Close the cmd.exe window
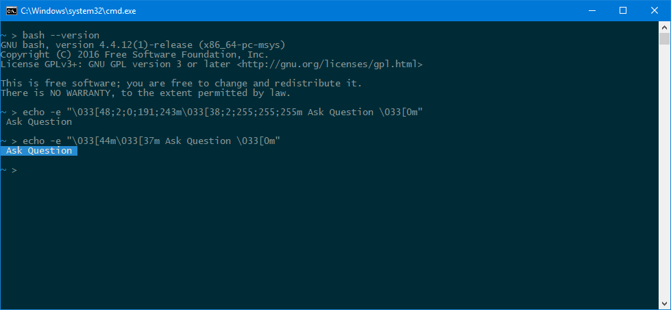This screenshot has height=310, width=671. coord(655,10)
